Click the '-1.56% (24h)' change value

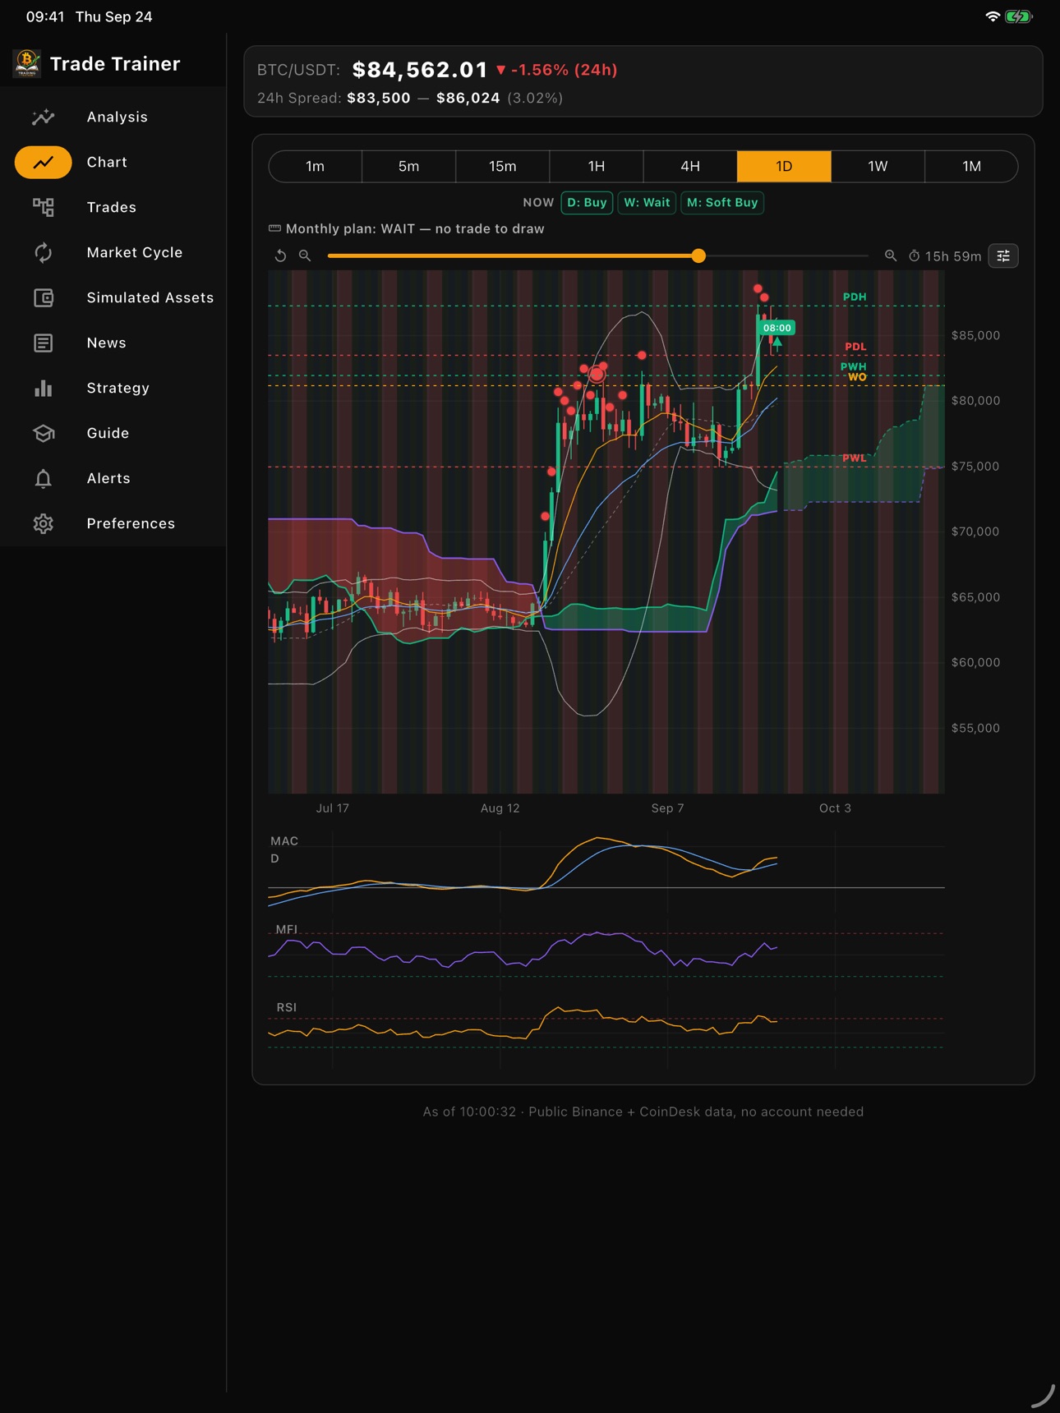pyautogui.click(x=556, y=70)
